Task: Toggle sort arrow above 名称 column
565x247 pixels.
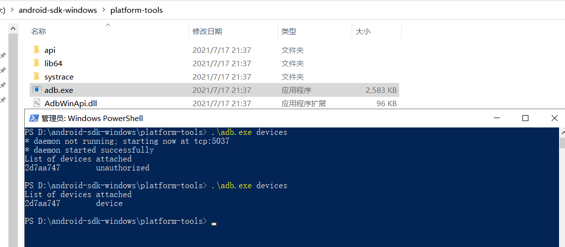Action: click(x=108, y=25)
